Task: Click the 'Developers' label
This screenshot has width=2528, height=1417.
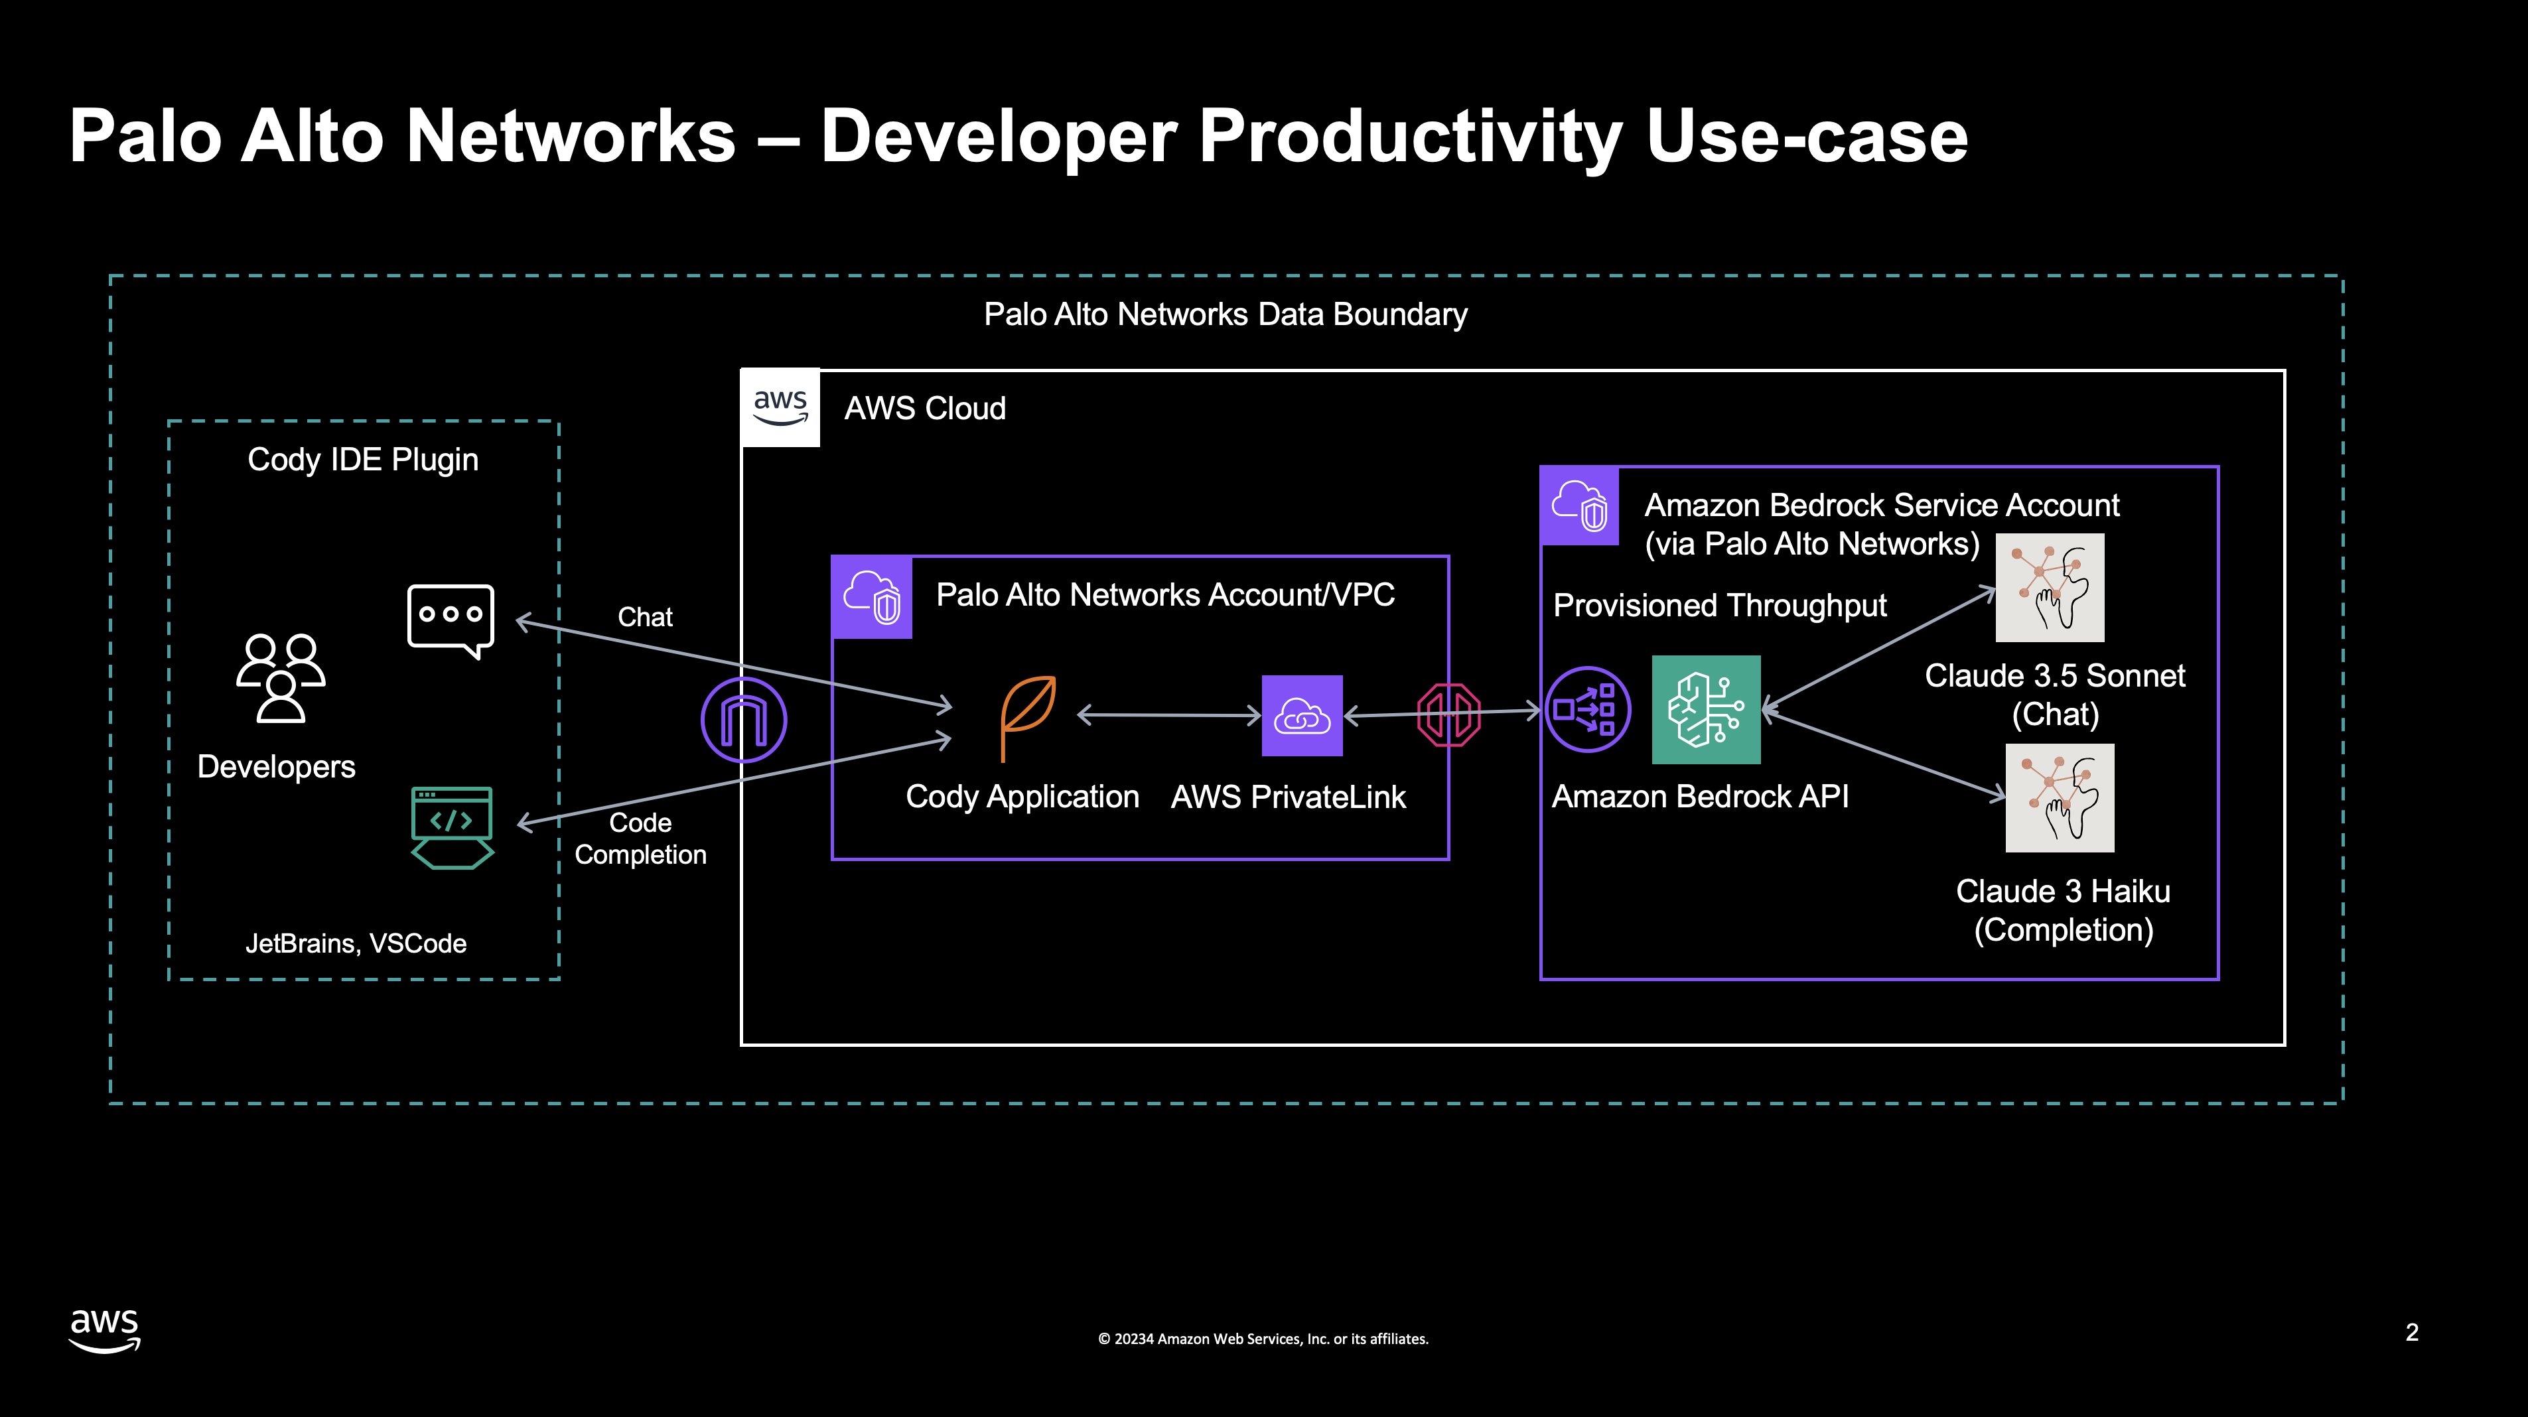Action: [276, 766]
